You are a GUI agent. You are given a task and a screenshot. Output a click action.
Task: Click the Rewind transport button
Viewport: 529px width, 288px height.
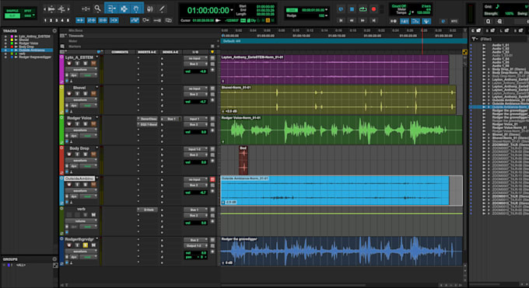coord(352,20)
